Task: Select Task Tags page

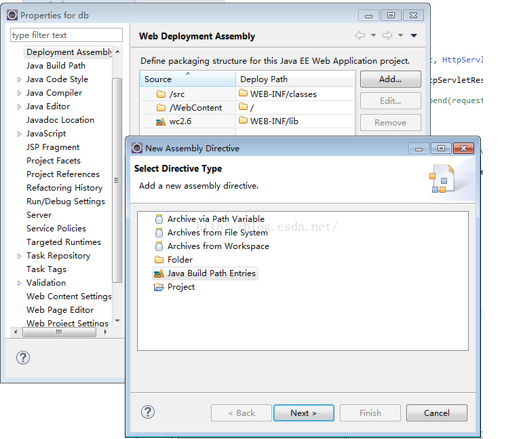Action: point(46,269)
